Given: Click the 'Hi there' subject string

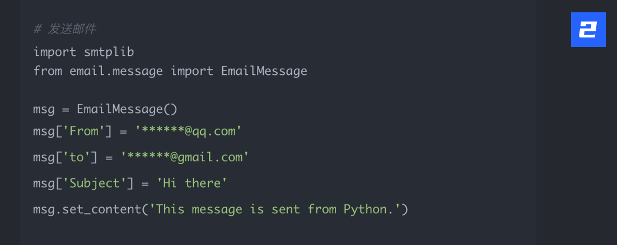Looking at the screenshot, I should (192, 183).
